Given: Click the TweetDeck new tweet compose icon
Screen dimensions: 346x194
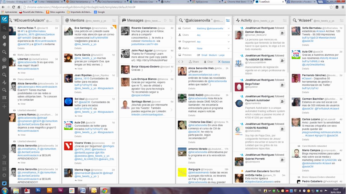Looking at the screenshot, I should pos(4,20).
